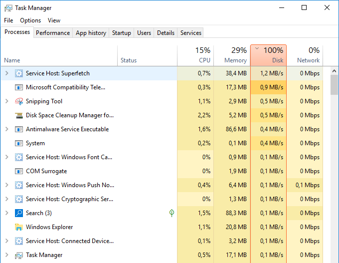Click the Antimalware Service Executable icon

[x=19, y=129]
